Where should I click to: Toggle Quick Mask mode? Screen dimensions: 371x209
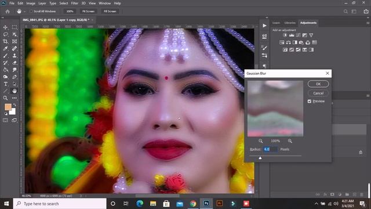5,120
